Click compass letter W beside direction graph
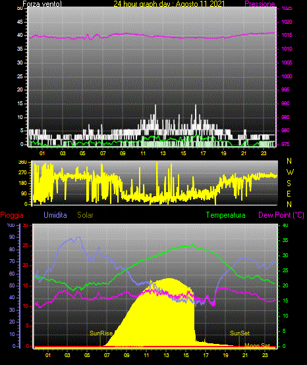The image size is (307, 365). [x=290, y=172]
